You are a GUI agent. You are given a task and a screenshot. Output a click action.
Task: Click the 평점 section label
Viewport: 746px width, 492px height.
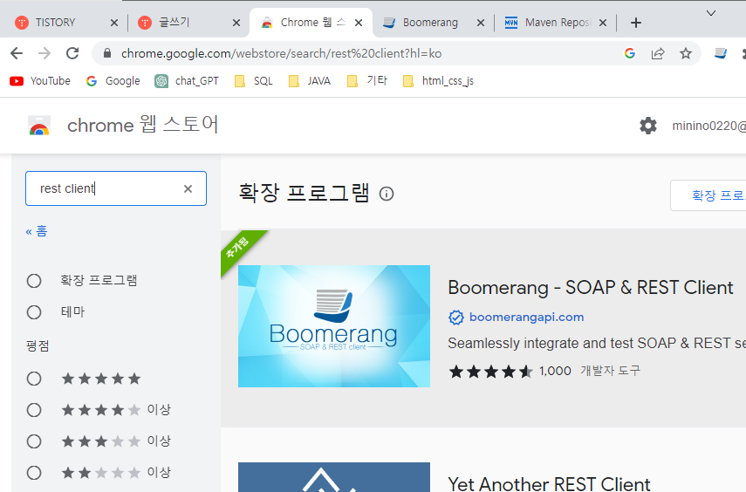pyautogui.click(x=38, y=346)
